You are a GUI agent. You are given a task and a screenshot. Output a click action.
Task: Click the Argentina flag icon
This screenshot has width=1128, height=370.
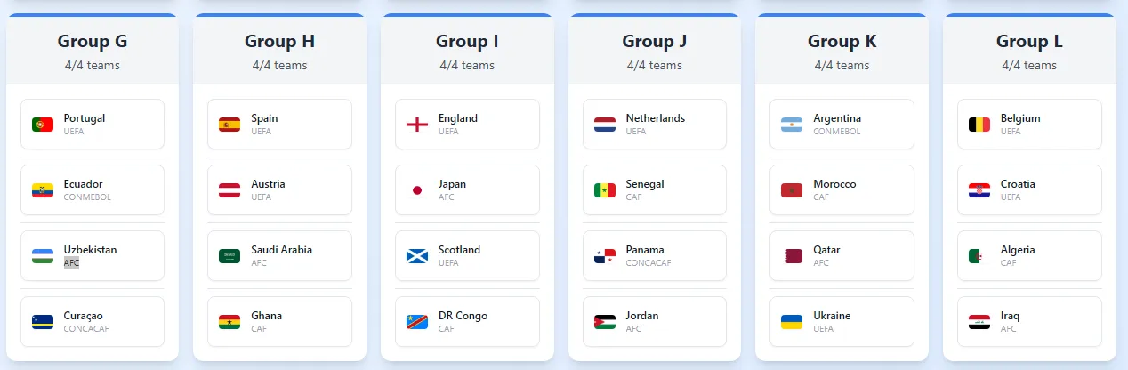(792, 125)
